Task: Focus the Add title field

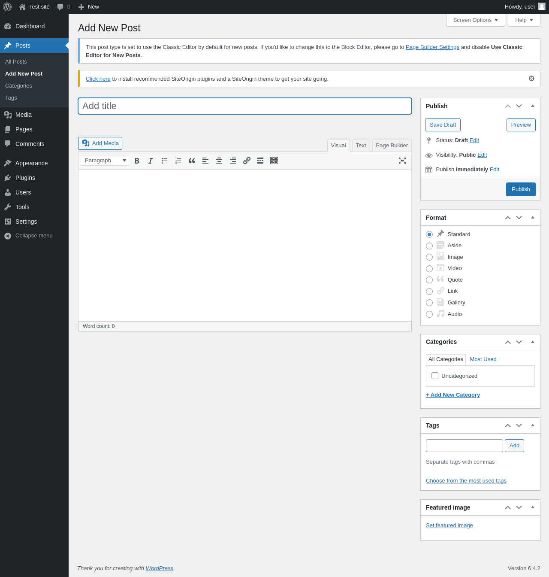Action: point(245,106)
